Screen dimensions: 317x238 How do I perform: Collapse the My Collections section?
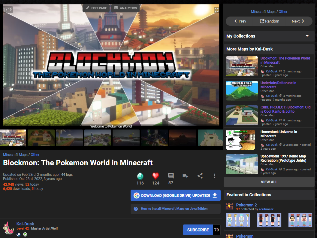(307, 36)
